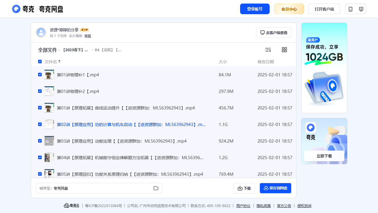Toggle the select-all files checkbox
Screen dimensions: 378x213
[40, 62]
